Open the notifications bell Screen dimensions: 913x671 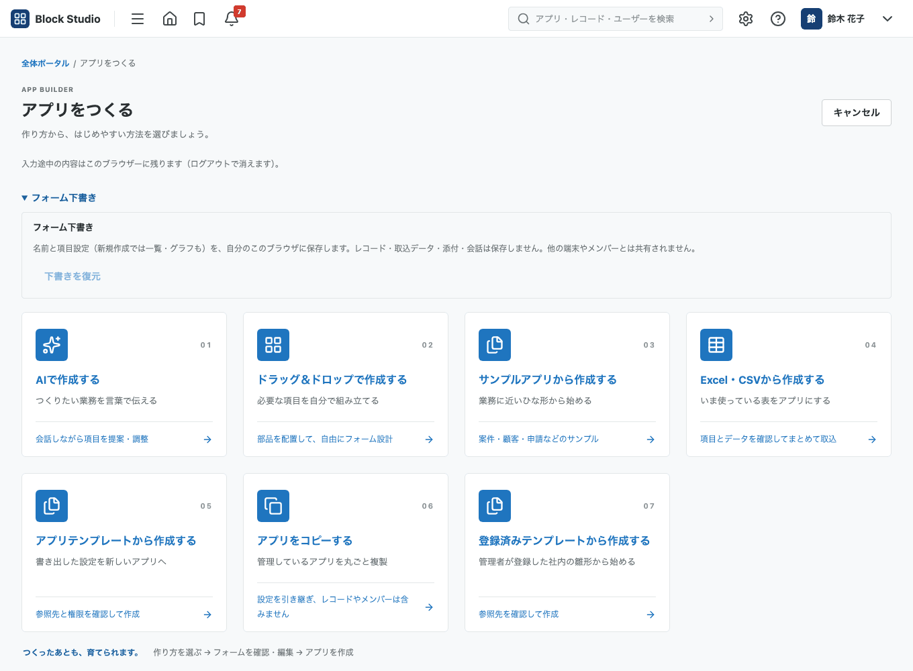pyautogui.click(x=232, y=19)
